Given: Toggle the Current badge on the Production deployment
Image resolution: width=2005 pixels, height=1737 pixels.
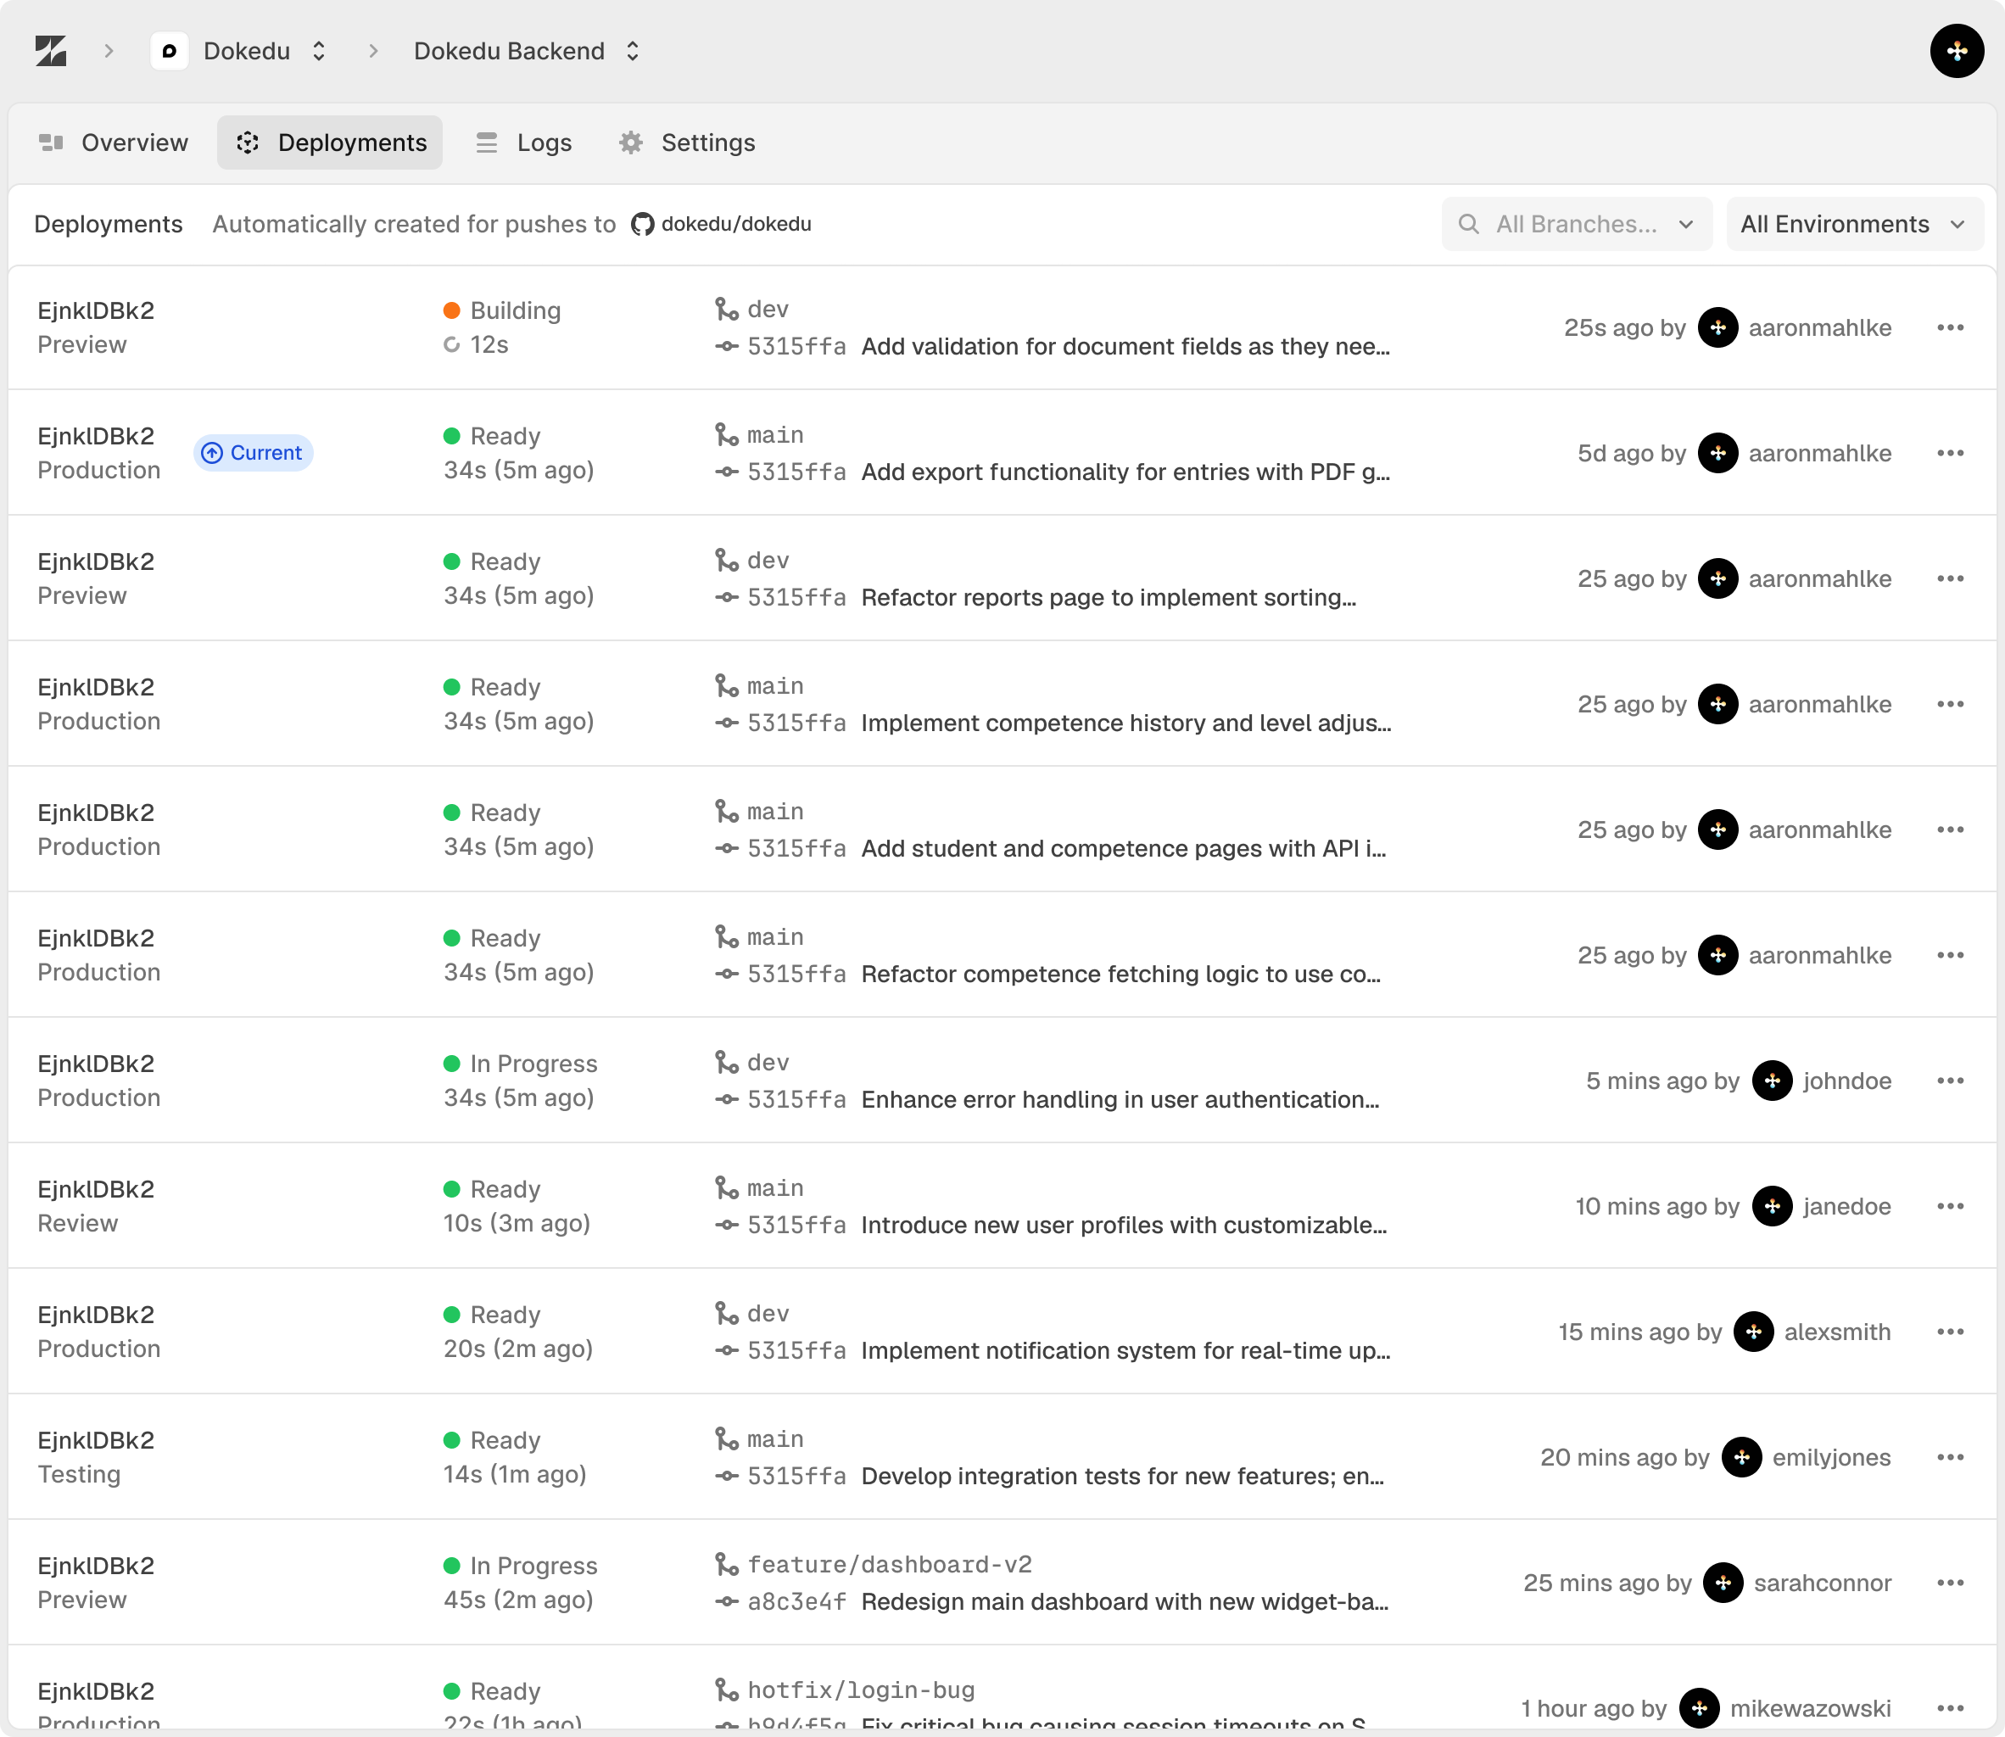Looking at the screenshot, I should 253,452.
